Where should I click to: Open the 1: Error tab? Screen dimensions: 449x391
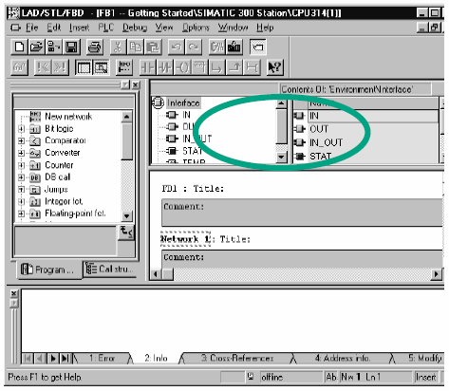click(x=102, y=358)
